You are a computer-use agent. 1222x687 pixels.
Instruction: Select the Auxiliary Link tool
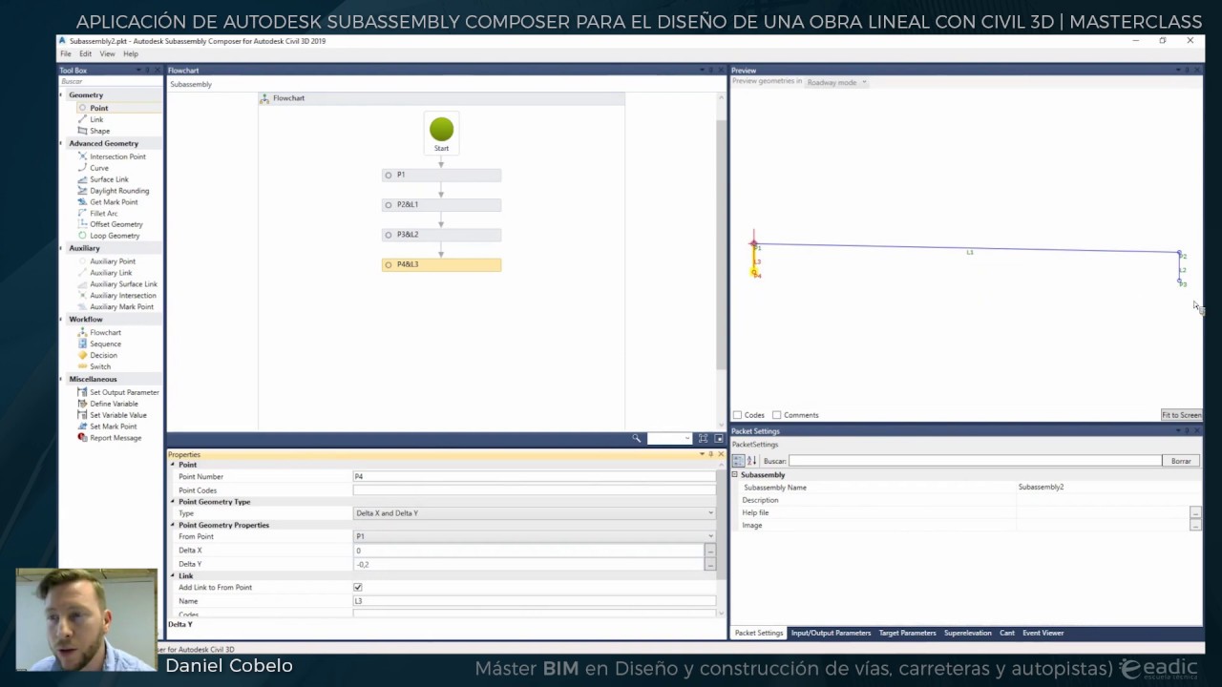point(111,273)
